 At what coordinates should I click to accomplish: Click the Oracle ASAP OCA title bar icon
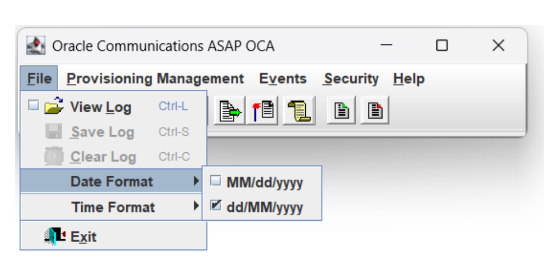click(x=36, y=45)
